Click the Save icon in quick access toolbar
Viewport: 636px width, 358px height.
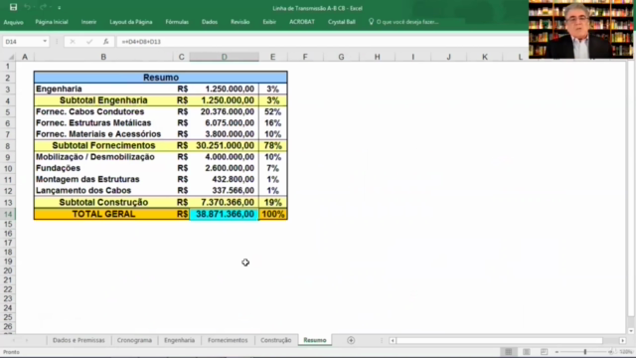[13, 7]
